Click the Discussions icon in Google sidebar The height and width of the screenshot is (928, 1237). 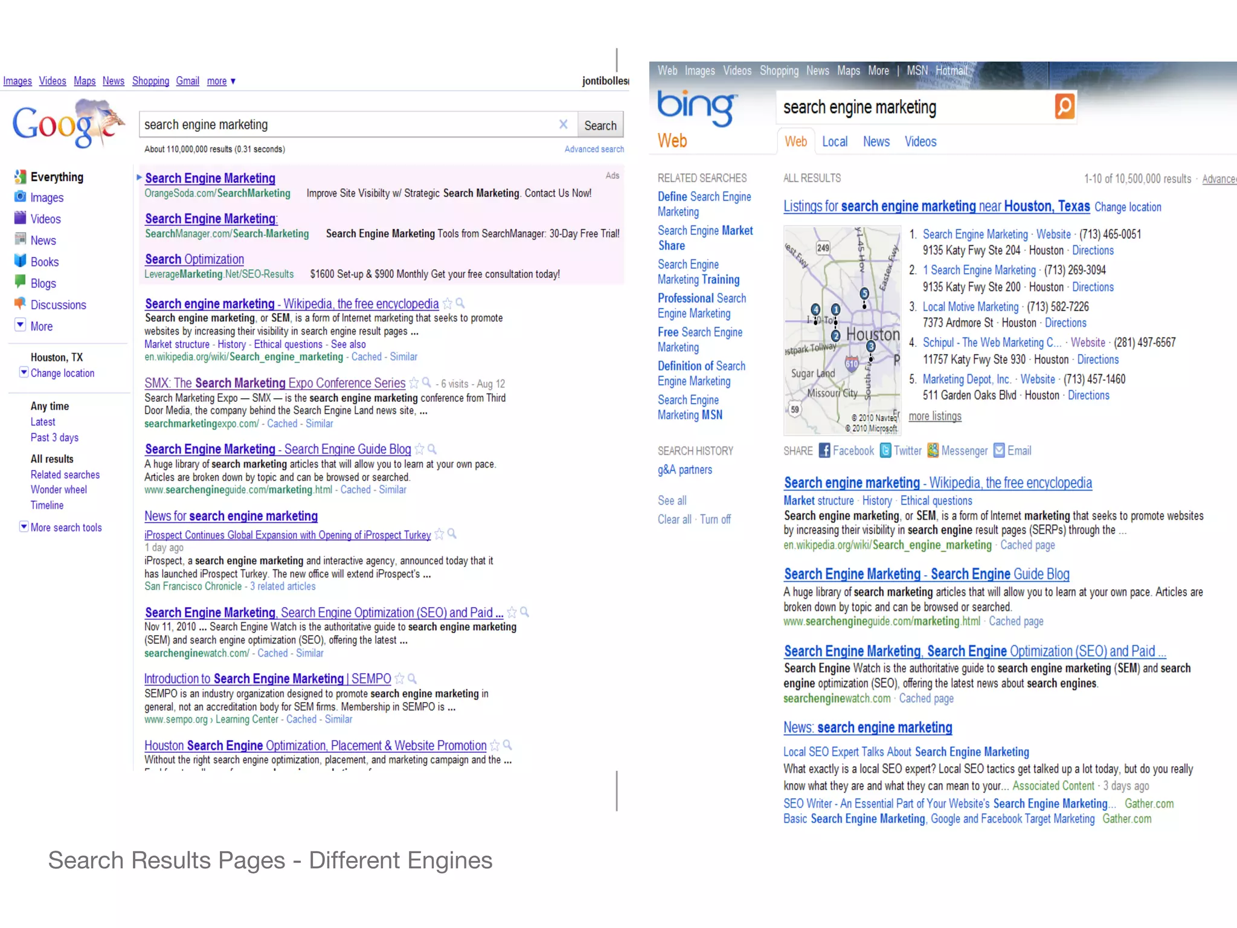pos(20,304)
